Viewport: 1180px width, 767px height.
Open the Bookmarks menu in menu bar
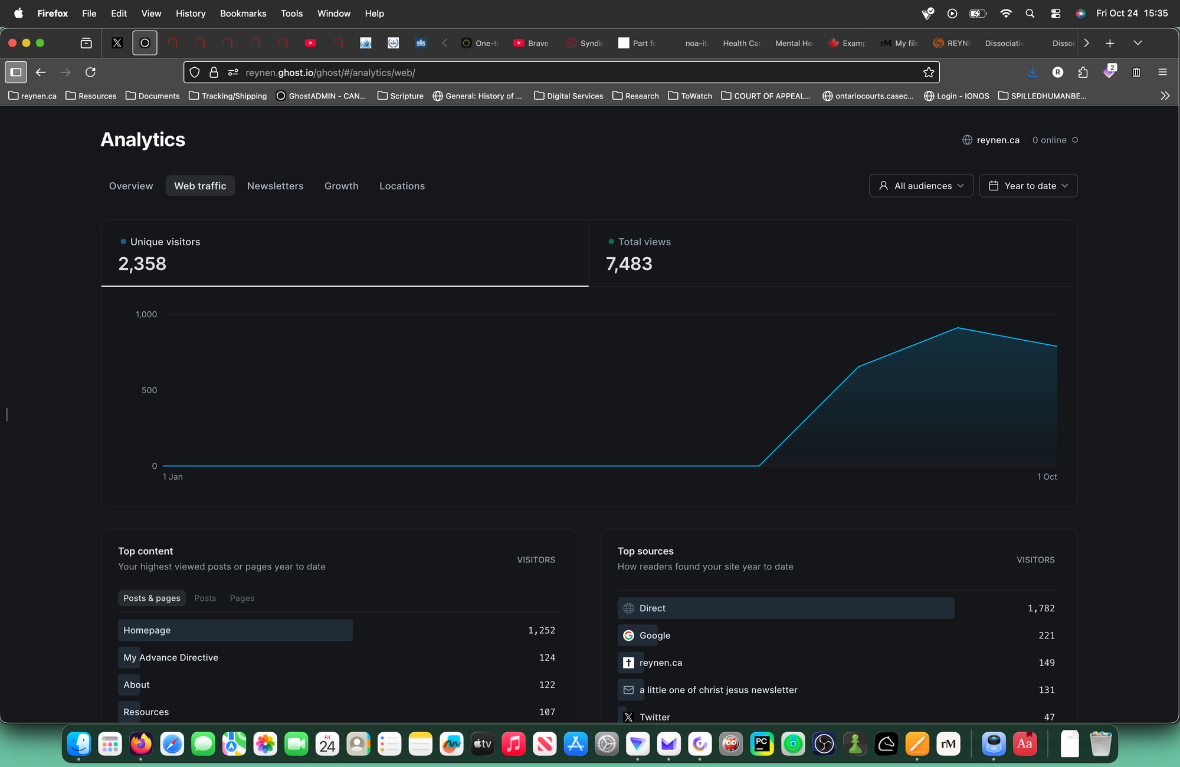pos(242,13)
